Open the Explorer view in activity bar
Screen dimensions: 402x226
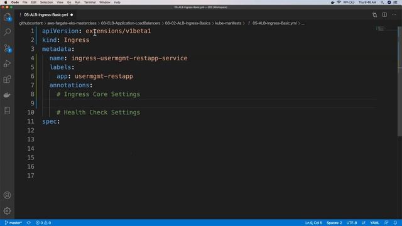coord(7,17)
